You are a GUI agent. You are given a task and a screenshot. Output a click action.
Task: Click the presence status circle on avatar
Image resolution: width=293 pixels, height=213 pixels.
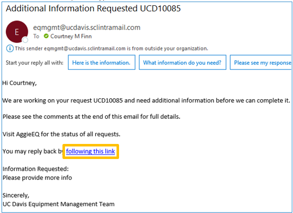[x=25, y=40]
